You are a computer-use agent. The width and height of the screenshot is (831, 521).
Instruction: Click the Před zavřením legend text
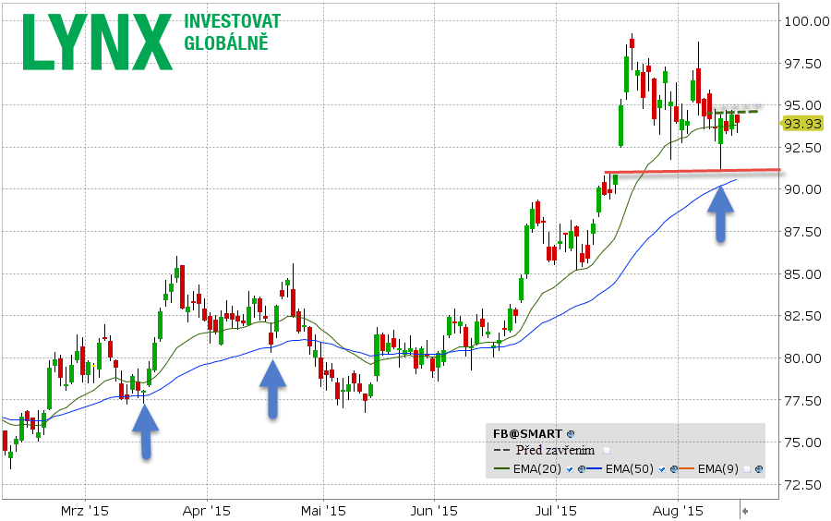(x=555, y=451)
